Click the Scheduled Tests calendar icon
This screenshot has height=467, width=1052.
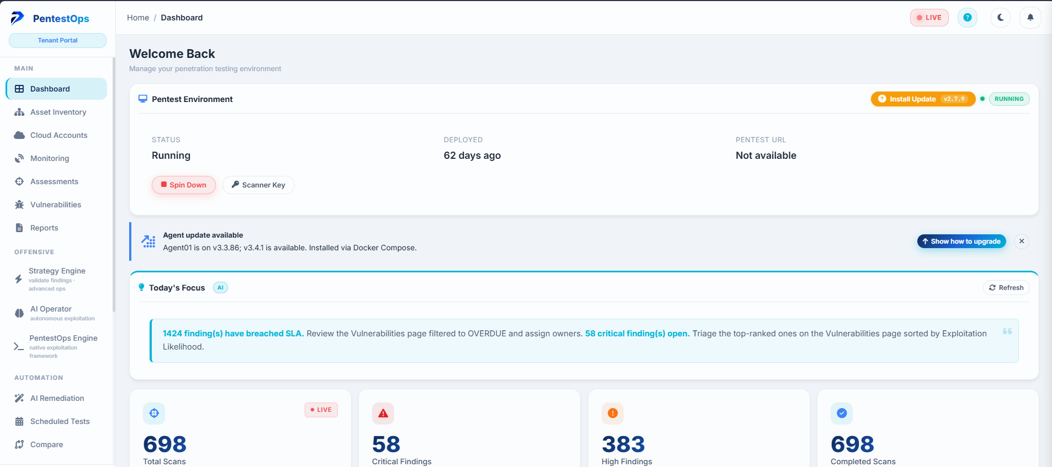tap(19, 421)
